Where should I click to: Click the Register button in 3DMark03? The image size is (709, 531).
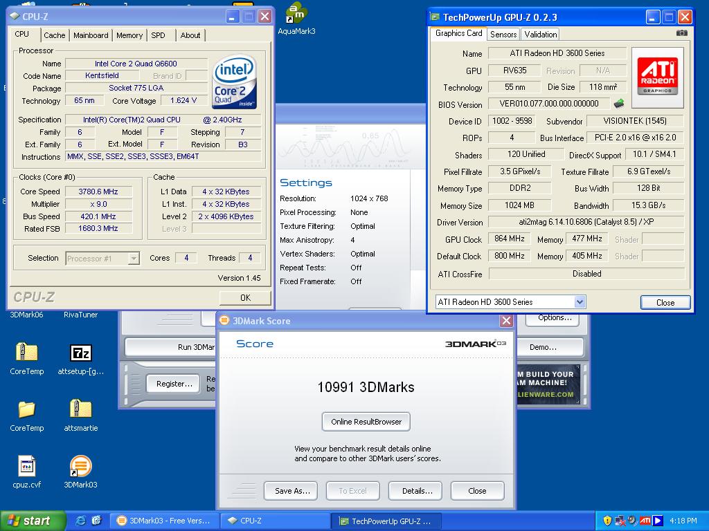click(174, 384)
